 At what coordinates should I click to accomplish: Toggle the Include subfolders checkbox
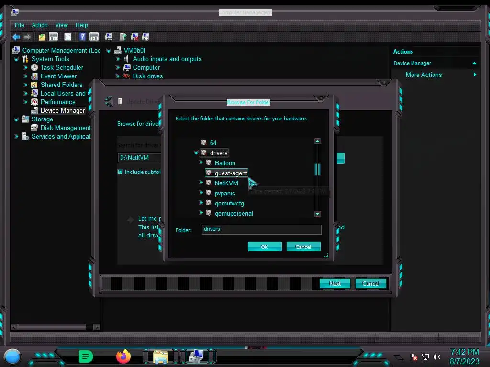click(x=120, y=172)
